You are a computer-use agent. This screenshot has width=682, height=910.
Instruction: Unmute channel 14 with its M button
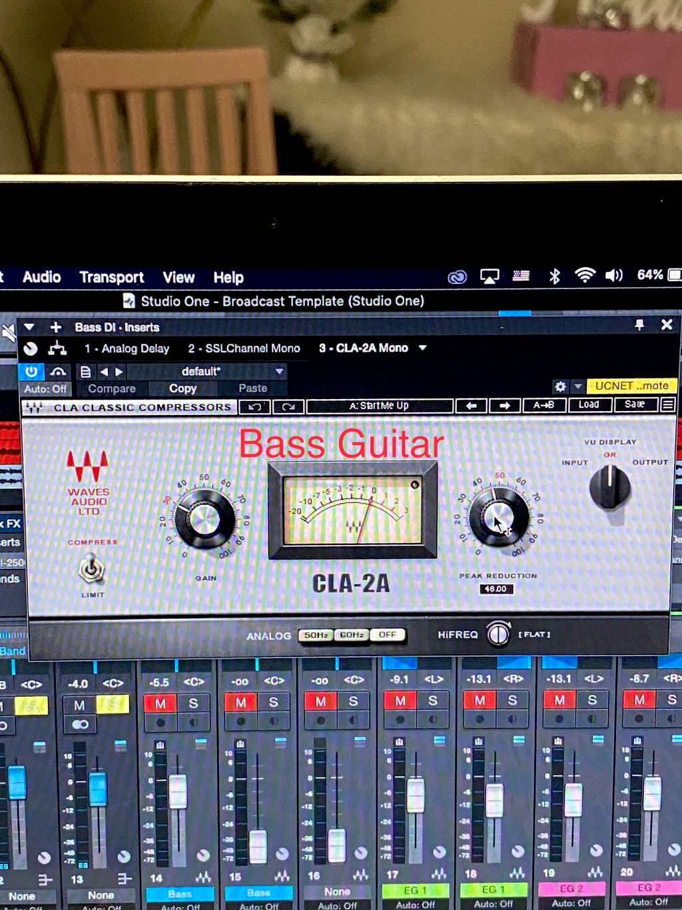coord(161,703)
